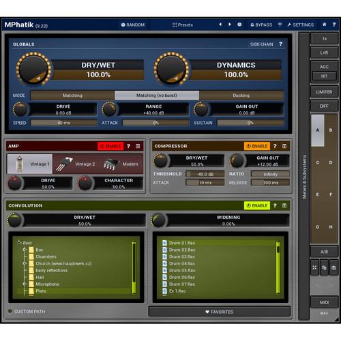Image resolution: width=341 pixels, height=341 pixels.
Task: Click the RANGE knob
Action: (x=109, y=109)
